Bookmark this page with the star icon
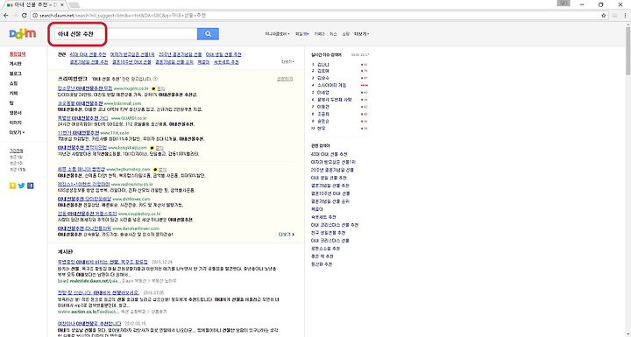 604,15
